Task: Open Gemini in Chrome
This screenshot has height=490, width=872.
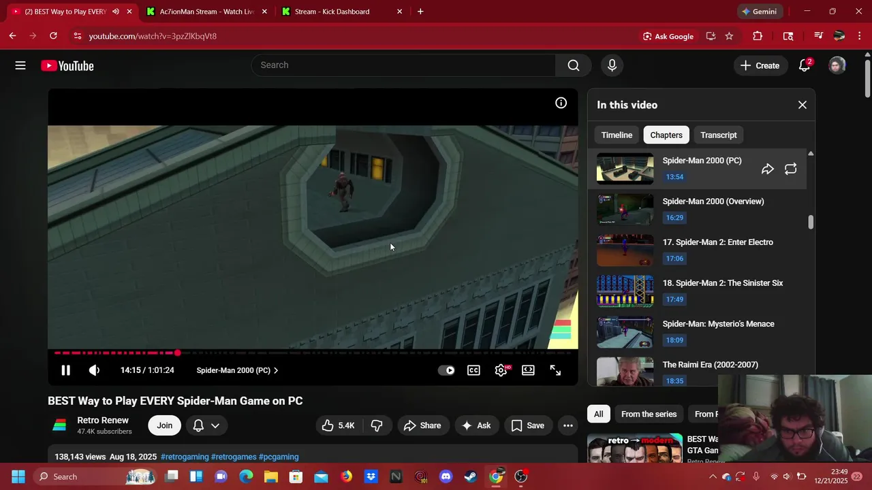Action: point(760,12)
